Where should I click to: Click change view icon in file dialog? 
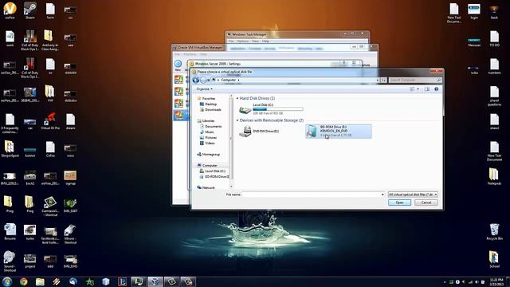coord(412,89)
